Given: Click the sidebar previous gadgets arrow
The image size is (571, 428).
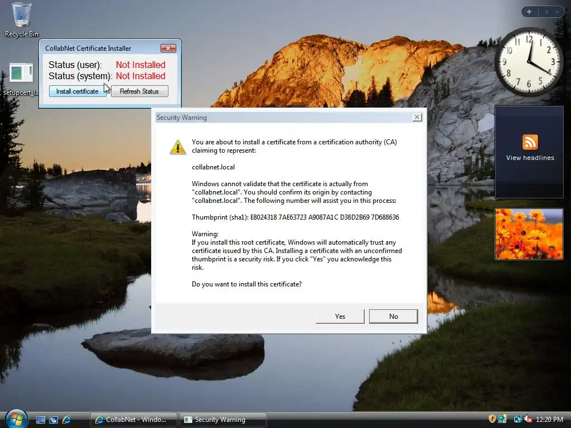Looking at the screenshot, I should coord(546,12).
